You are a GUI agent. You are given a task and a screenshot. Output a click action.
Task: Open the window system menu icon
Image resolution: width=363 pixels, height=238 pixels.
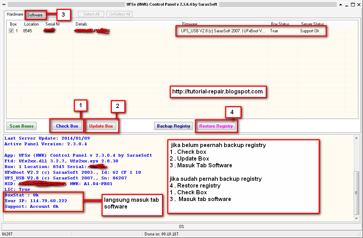[x=4, y=4]
